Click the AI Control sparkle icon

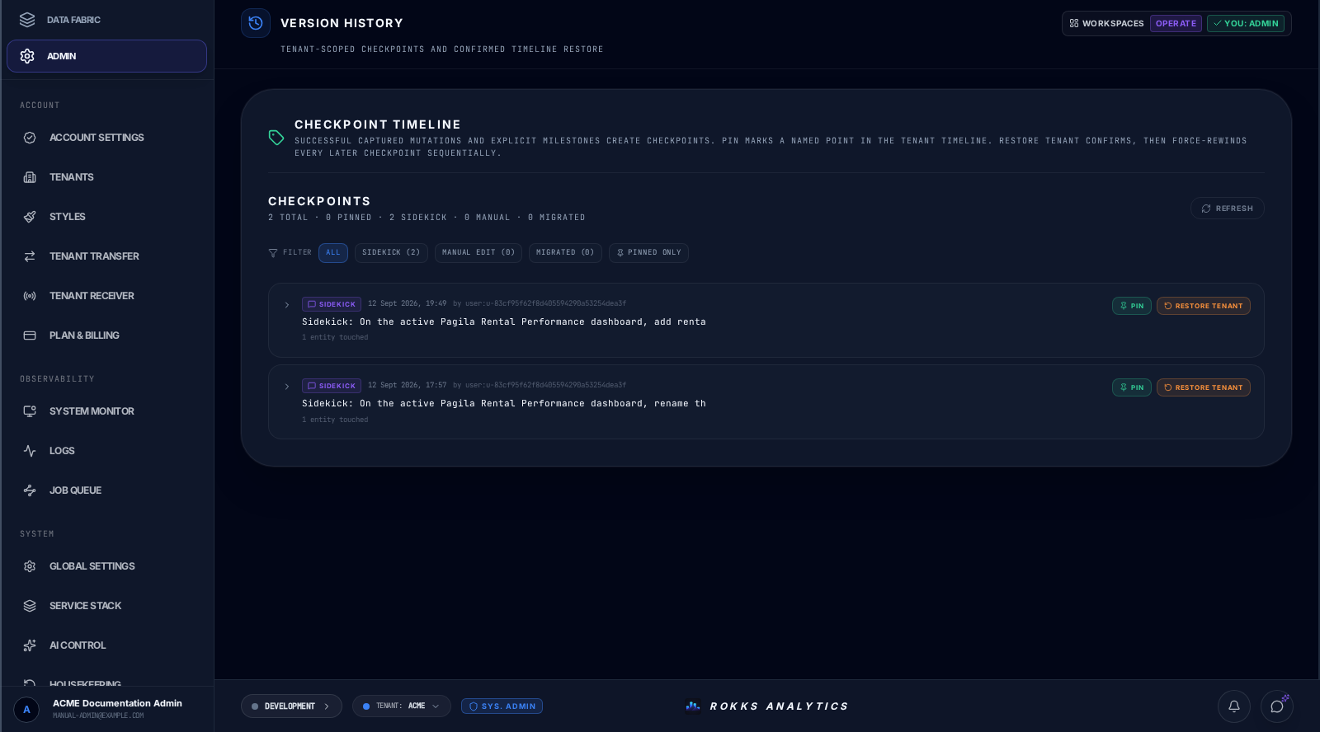[30, 645]
